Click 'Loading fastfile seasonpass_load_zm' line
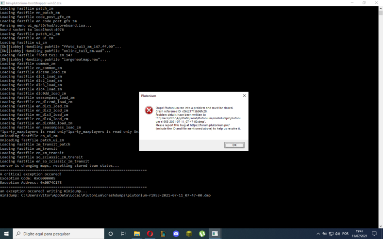This screenshot has height=239, width=383. pos(37,97)
